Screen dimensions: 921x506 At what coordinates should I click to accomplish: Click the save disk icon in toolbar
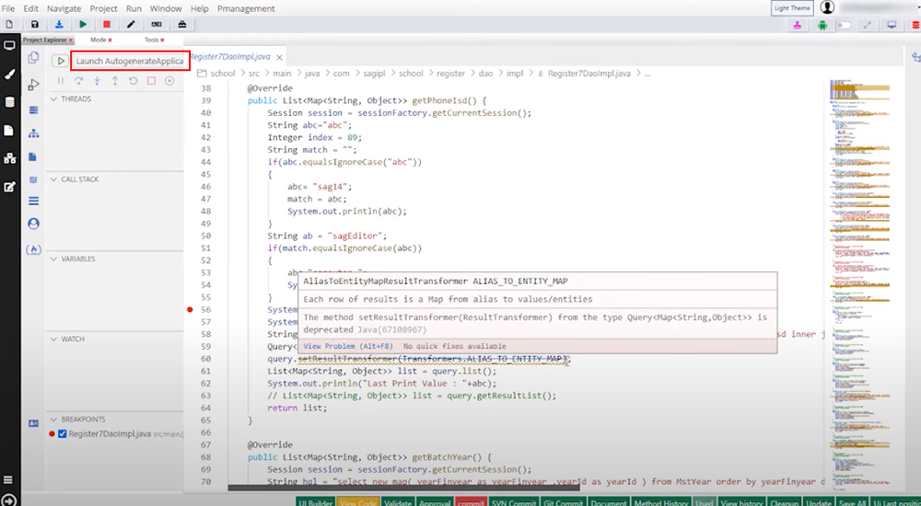point(35,24)
